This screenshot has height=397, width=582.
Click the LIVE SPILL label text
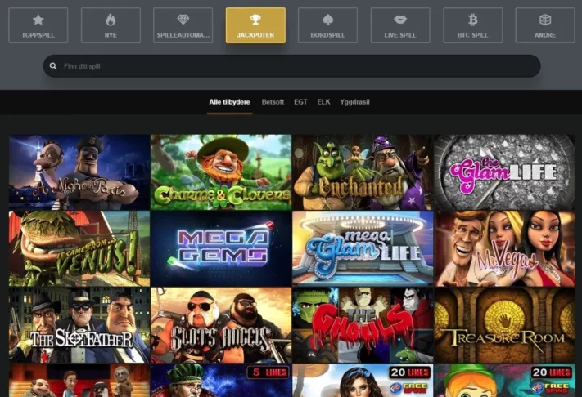(x=400, y=35)
